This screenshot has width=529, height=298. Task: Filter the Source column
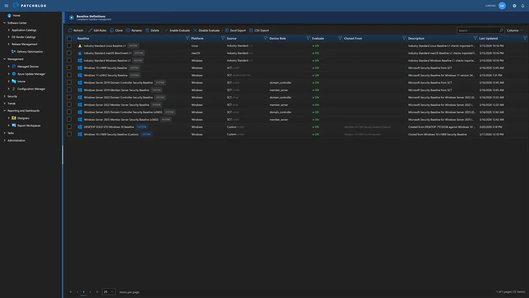coord(265,38)
